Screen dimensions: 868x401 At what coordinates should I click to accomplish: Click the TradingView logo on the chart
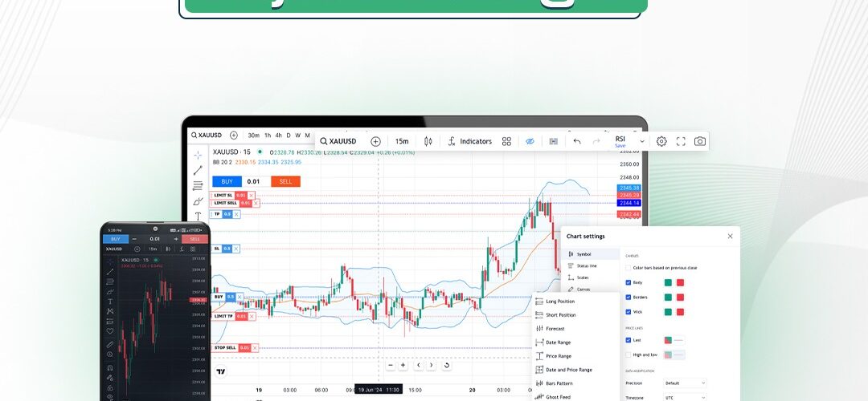221,371
